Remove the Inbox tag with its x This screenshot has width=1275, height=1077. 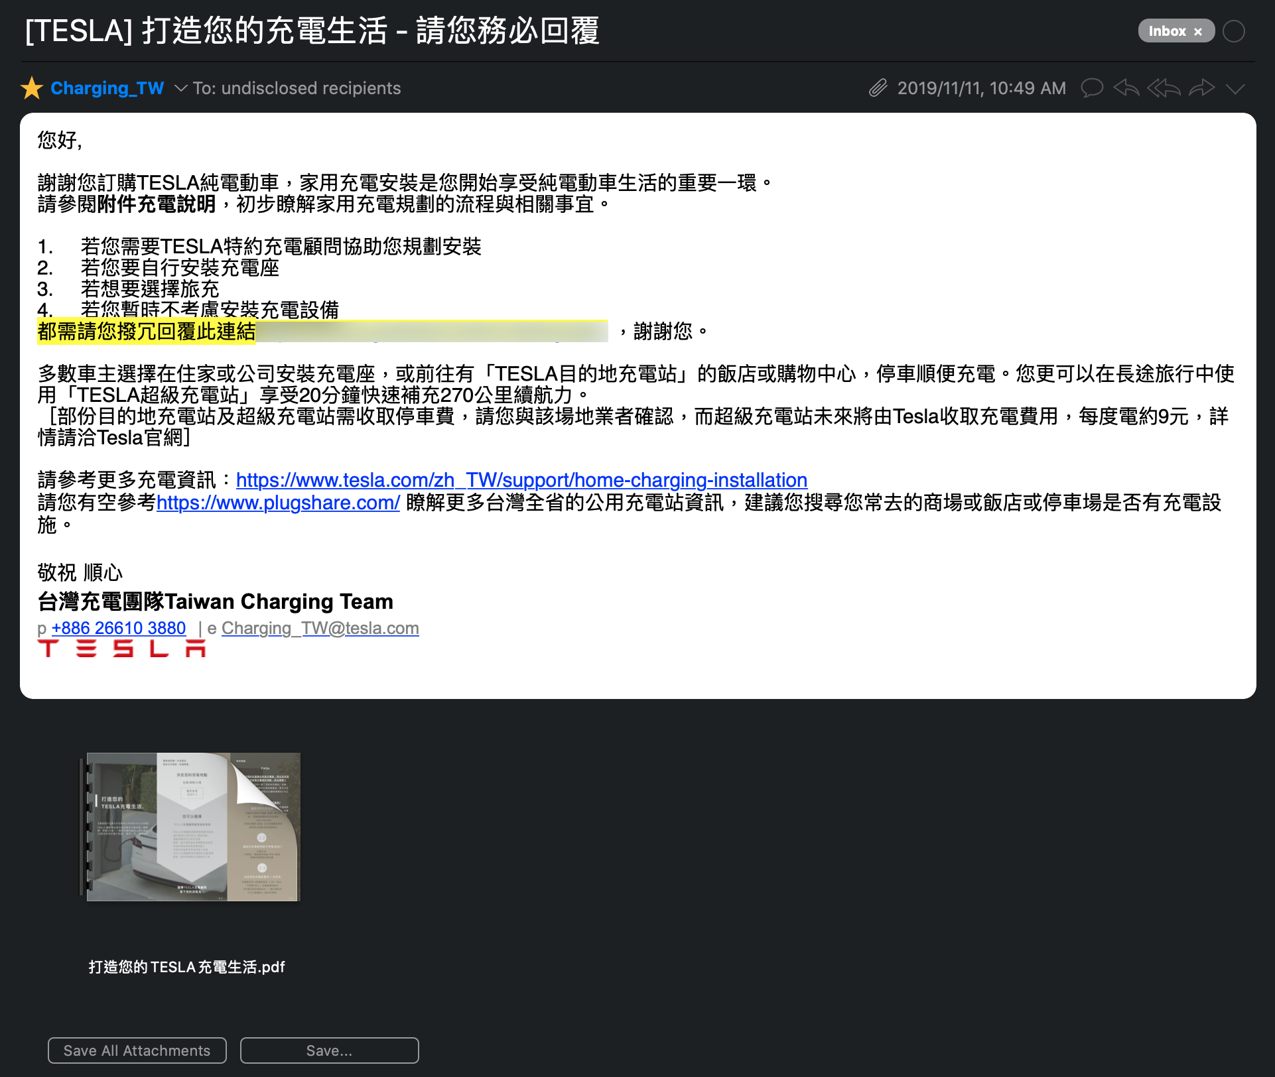[x=1198, y=32]
